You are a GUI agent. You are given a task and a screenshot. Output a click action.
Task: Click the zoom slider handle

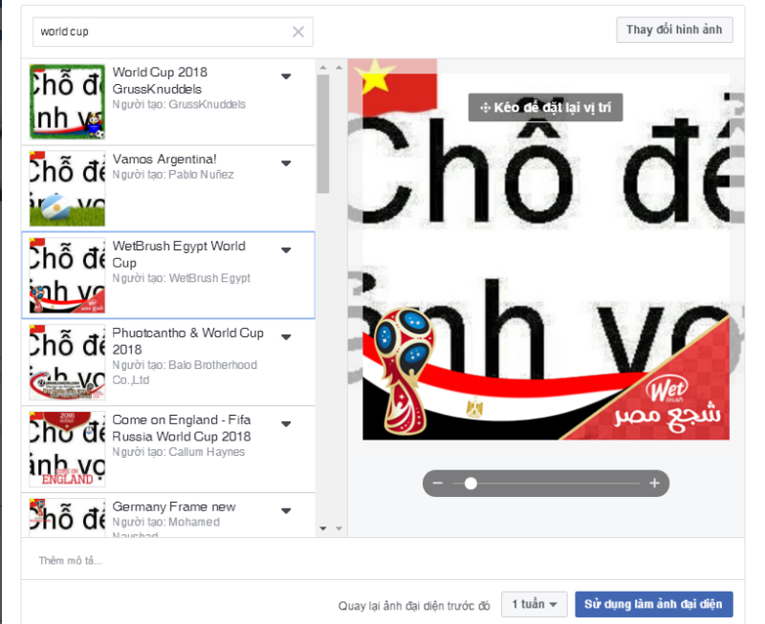[470, 484]
